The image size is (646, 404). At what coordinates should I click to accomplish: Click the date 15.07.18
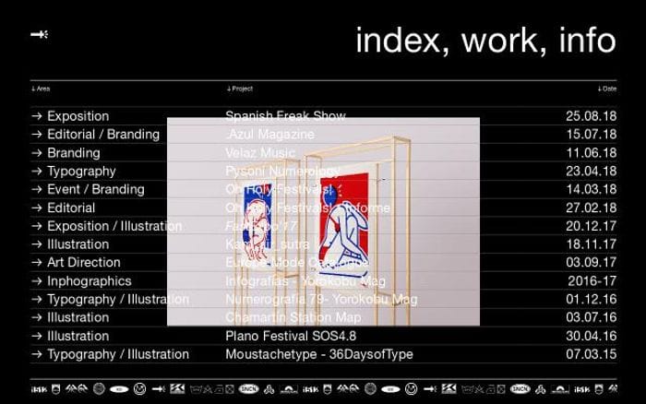pyautogui.click(x=592, y=135)
